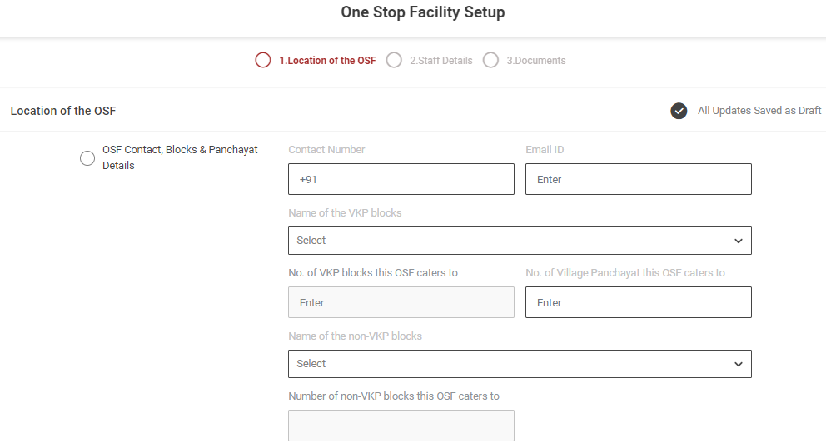826x443 pixels.
Task: Click the step 1 circle indicator
Action: click(263, 60)
